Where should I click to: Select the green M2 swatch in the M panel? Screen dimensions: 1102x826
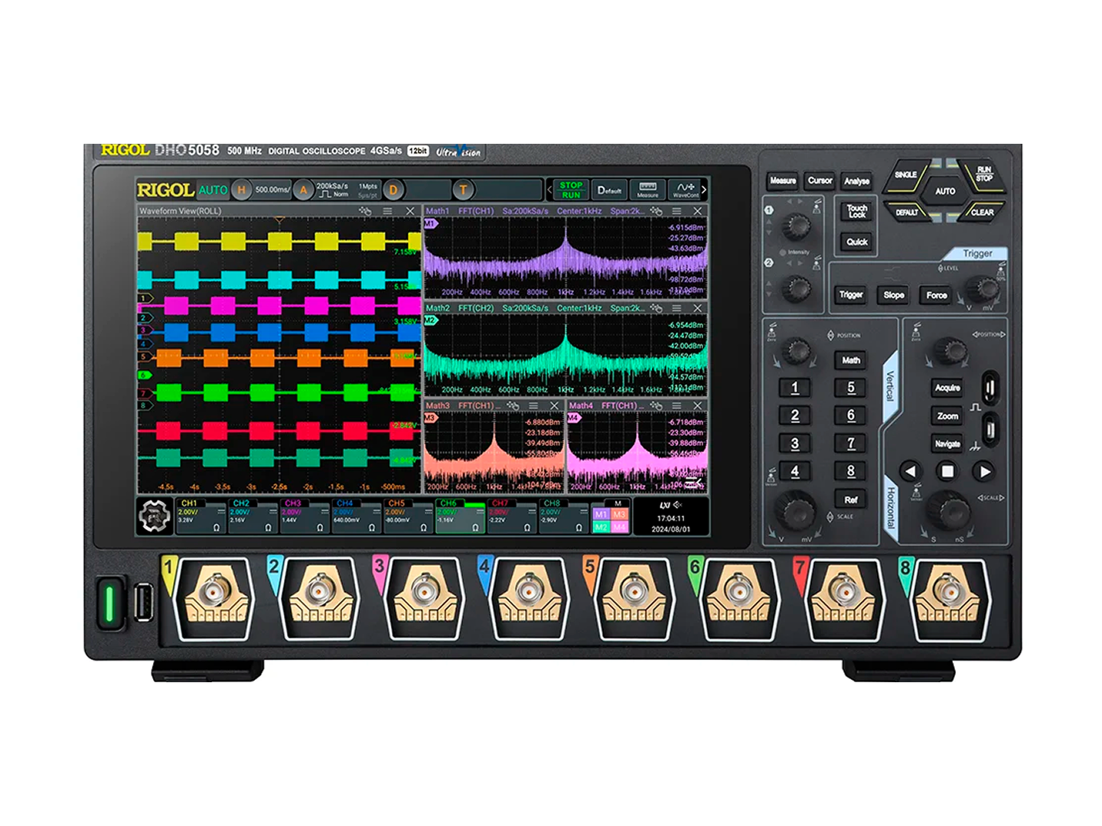[x=601, y=527]
